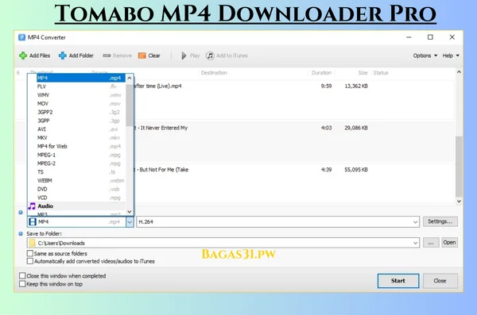The height and width of the screenshot is (315, 477).
Task: Open the Options menu
Action: 425,56
